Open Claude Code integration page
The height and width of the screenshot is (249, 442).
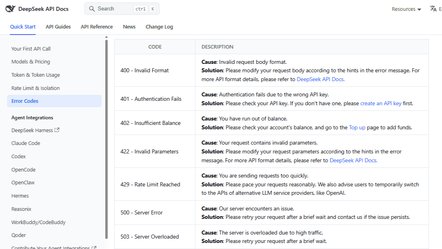[26, 143]
